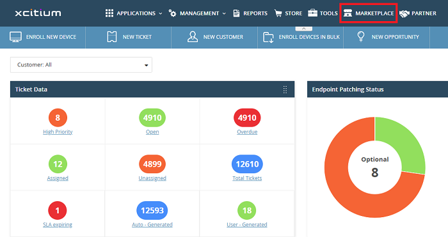Open the Reports document icon
Viewport: 448px width, 237px height.
click(236, 13)
